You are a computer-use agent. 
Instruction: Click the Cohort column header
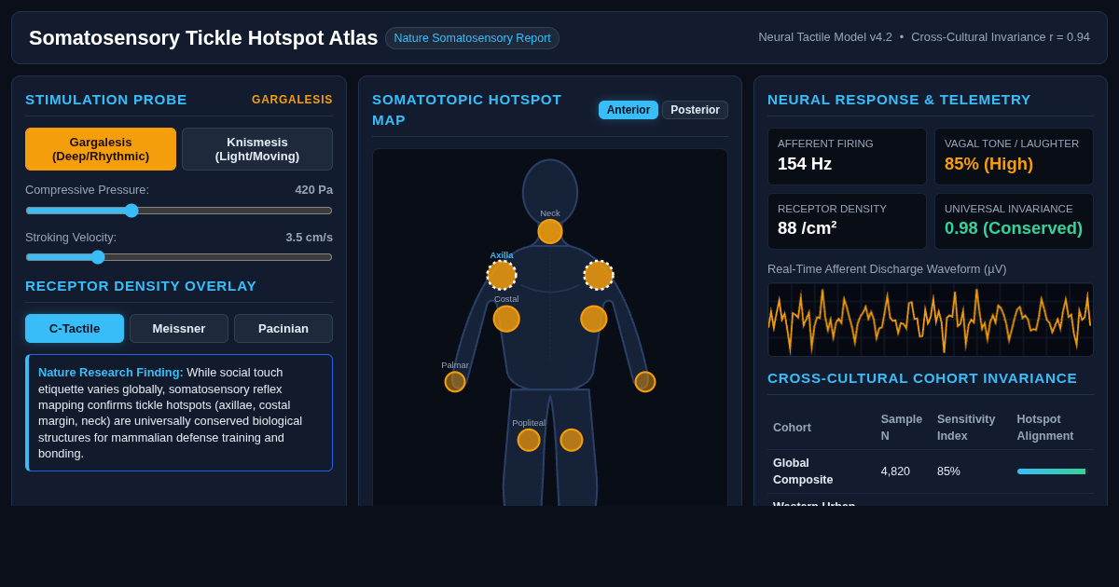tap(792, 427)
